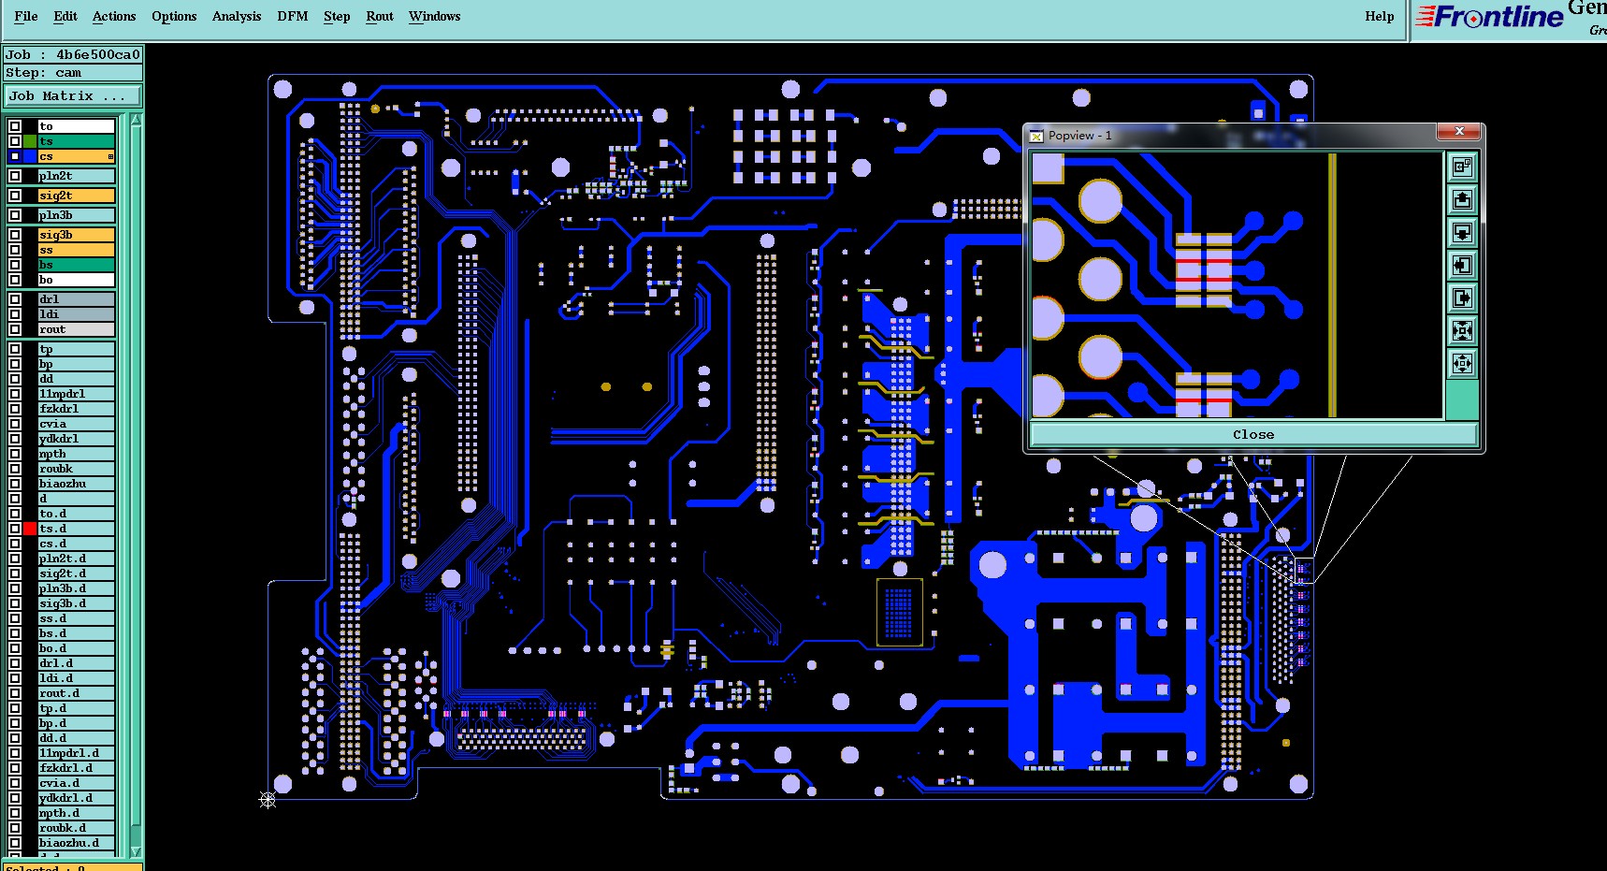Open the DFM menu
Image resolution: width=1607 pixels, height=871 pixels.
point(293,16)
